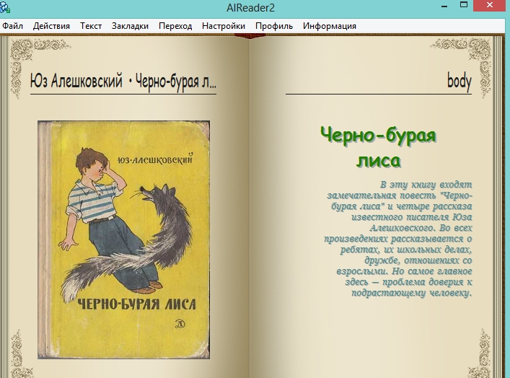Image resolution: width=510 pixels, height=378 pixels.
Task: Click the body header on right page
Action: [x=460, y=82]
